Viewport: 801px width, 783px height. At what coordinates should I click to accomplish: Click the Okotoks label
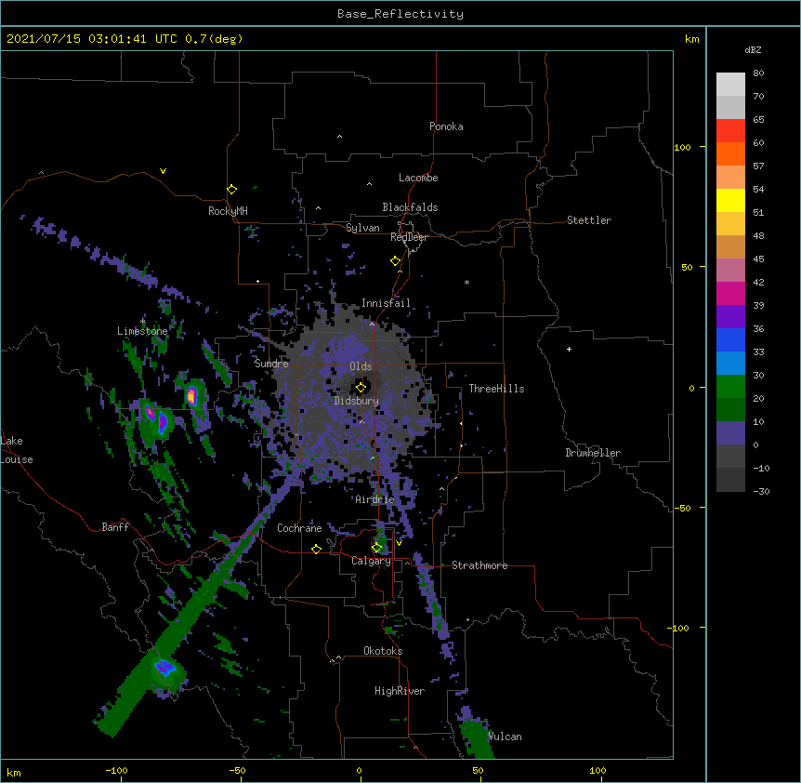383,651
